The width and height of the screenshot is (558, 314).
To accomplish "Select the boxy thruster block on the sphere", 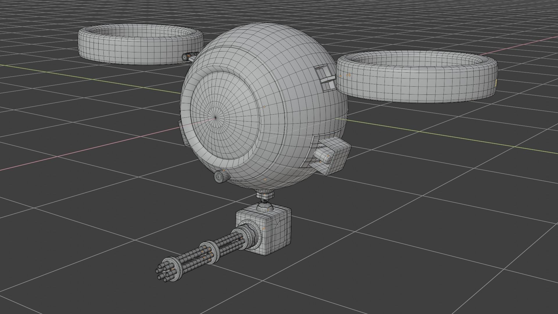I will coord(330,156).
